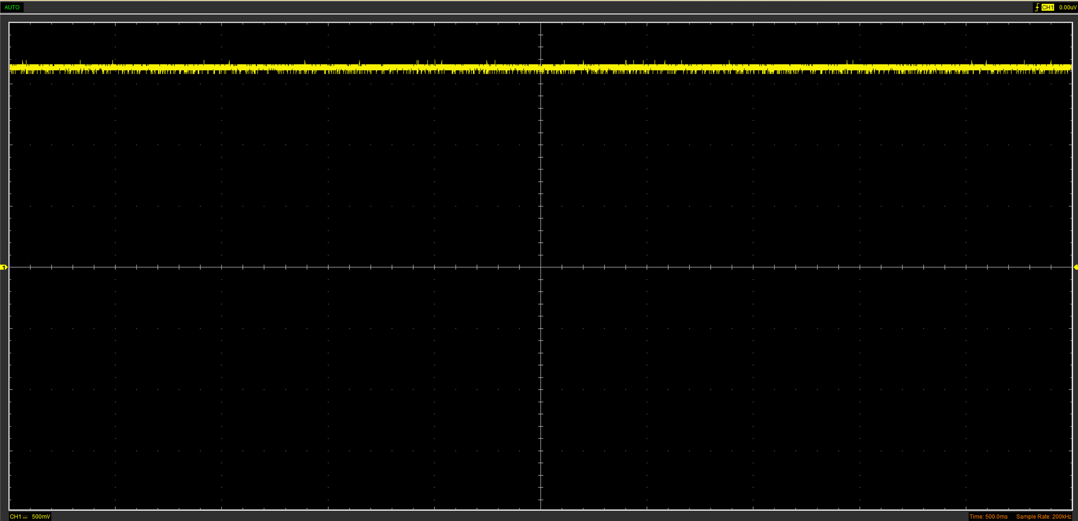
Task: Click the 0.00uV trigger level readout
Action: pos(1067,7)
